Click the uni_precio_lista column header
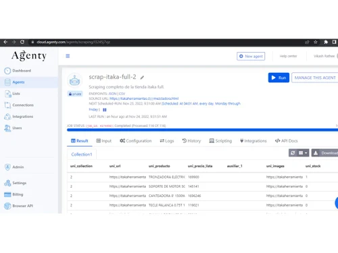The width and height of the screenshot is (338, 253). (x=200, y=166)
